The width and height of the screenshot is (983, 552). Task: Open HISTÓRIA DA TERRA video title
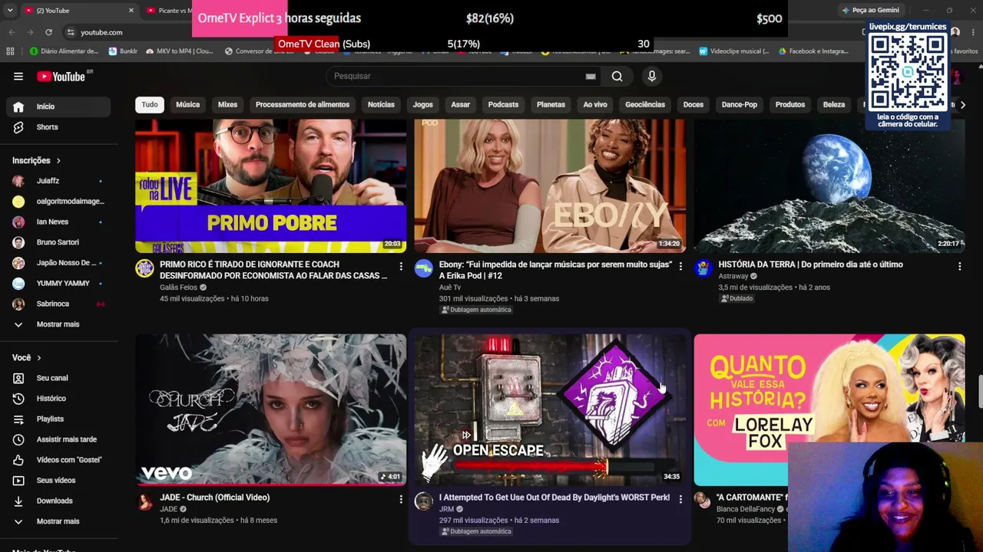point(810,264)
